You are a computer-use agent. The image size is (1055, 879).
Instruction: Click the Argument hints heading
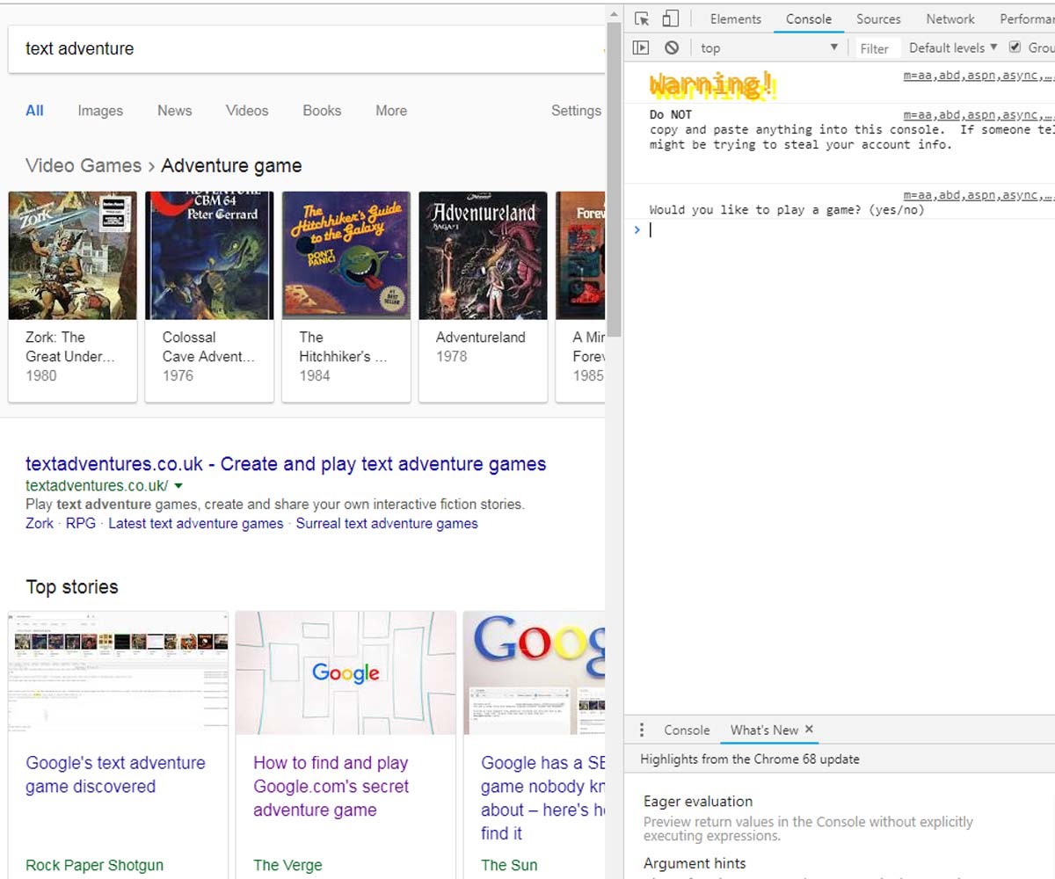[695, 863]
